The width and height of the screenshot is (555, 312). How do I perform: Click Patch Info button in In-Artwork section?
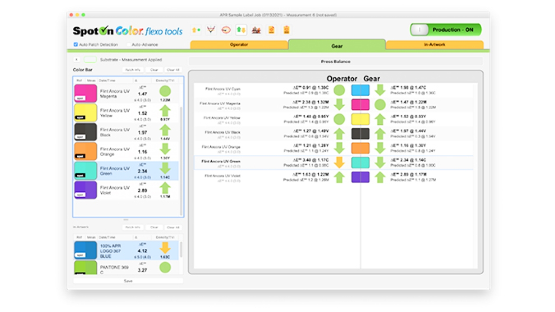pos(132,227)
